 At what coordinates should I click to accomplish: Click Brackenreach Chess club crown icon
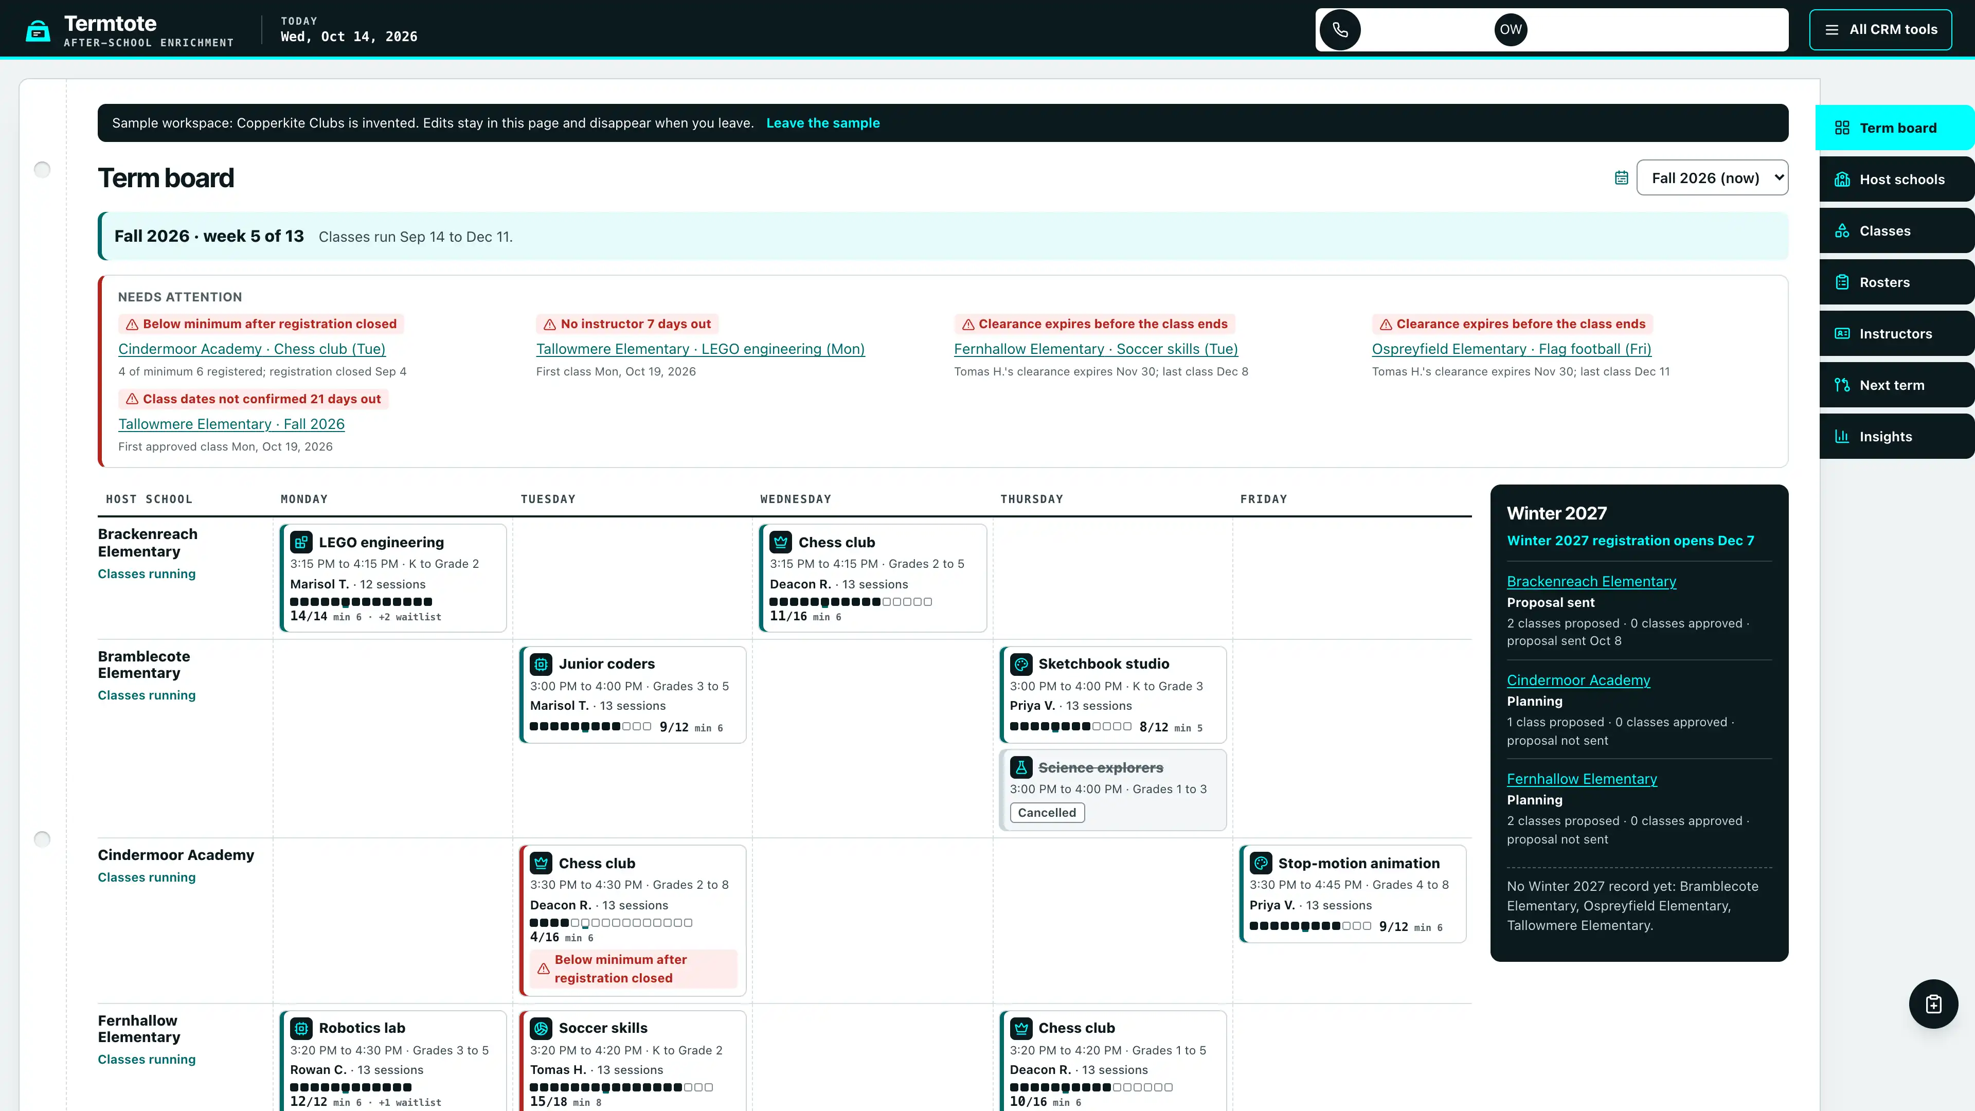(781, 542)
